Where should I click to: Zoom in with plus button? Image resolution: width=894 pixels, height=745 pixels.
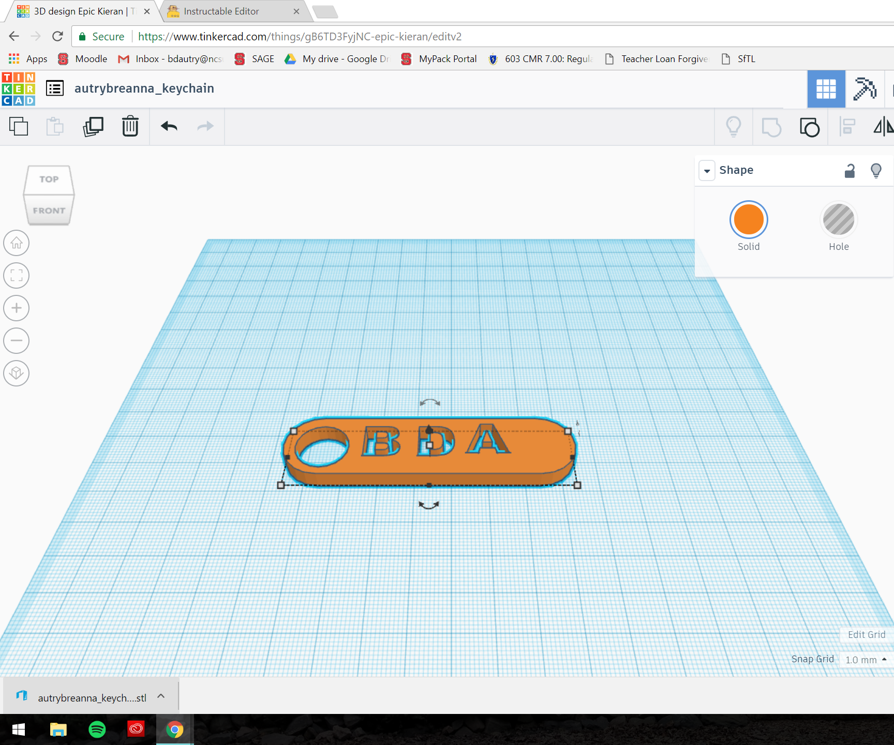(x=17, y=308)
